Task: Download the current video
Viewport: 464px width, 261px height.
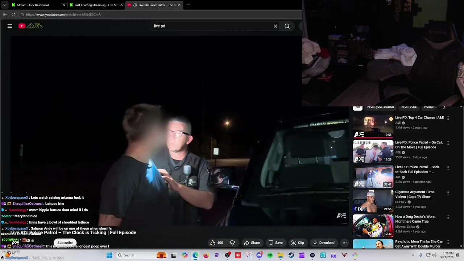Action: 324,243
